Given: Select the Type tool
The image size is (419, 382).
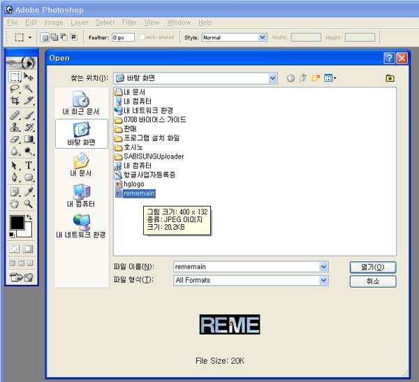Looking at the screenshot, I should point(29,166).
